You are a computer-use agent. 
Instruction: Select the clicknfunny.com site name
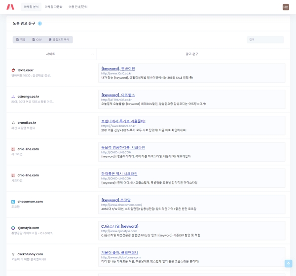[x=30, y=254]
